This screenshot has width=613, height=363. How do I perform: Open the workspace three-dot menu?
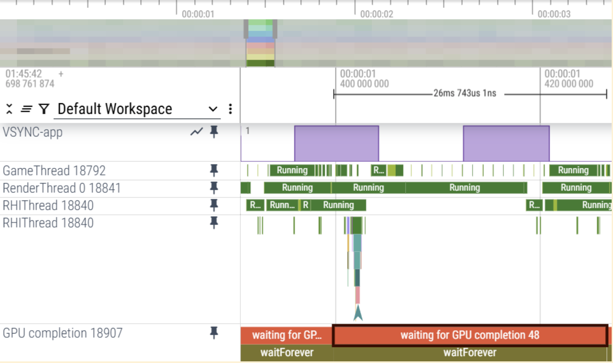click(230, 109)
